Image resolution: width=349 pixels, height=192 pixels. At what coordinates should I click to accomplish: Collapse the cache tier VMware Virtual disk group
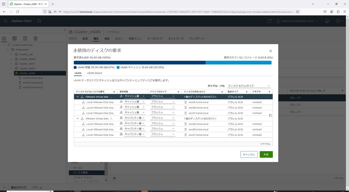coord(77,96)
